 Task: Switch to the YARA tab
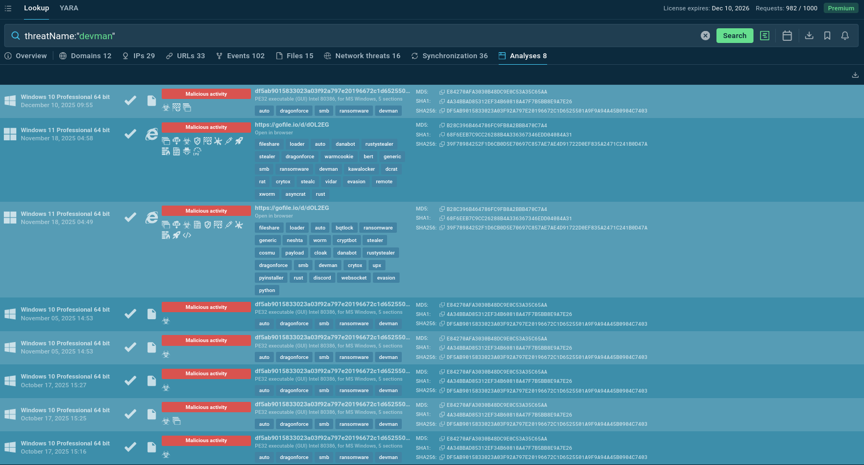(x=69, y=8)
